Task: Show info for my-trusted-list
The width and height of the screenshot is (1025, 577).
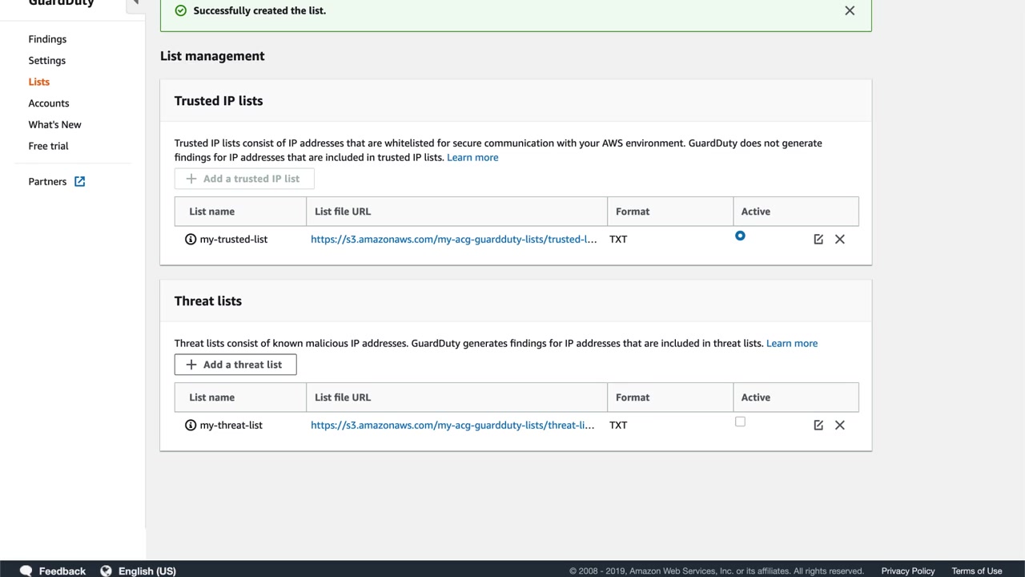Action: point(191,240)
